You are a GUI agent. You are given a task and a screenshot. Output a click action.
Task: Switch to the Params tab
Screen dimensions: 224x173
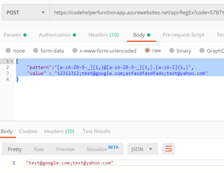click(x=15, y=35)
